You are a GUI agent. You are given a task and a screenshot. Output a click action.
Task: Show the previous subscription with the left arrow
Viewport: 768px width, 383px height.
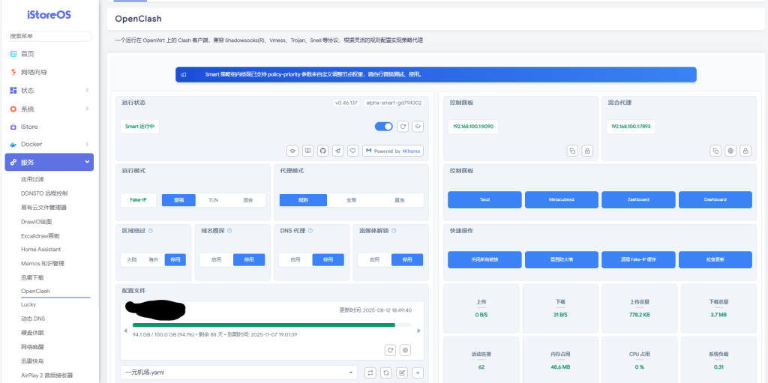[126, 331]
